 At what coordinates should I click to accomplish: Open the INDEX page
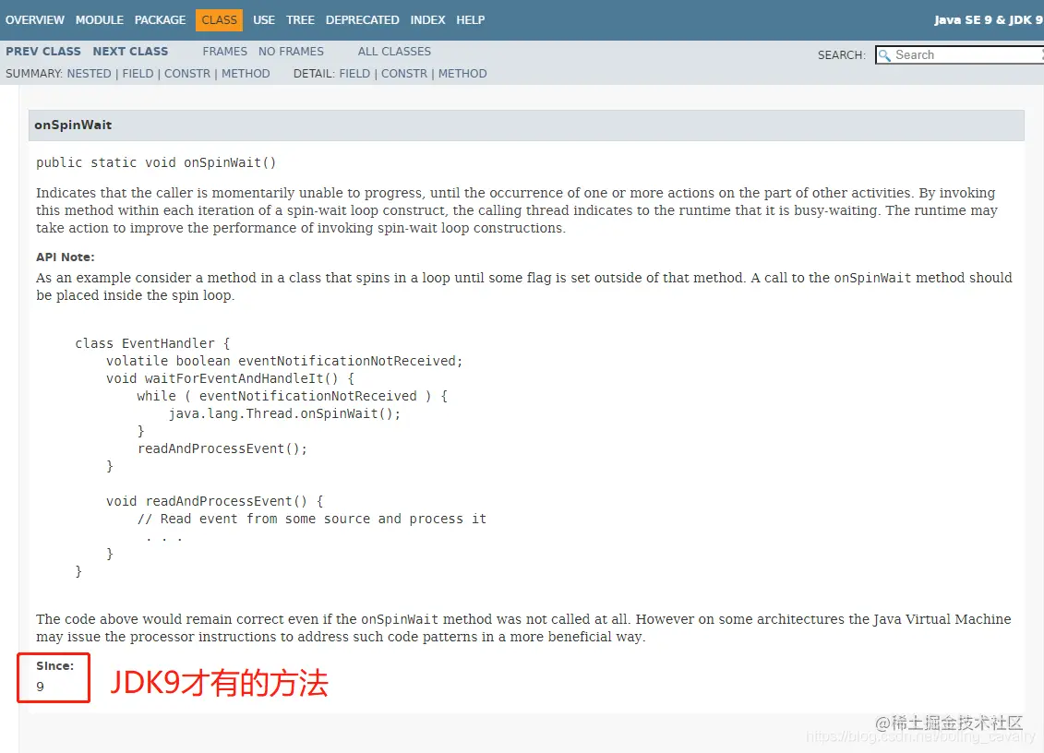tap(427, 20)
